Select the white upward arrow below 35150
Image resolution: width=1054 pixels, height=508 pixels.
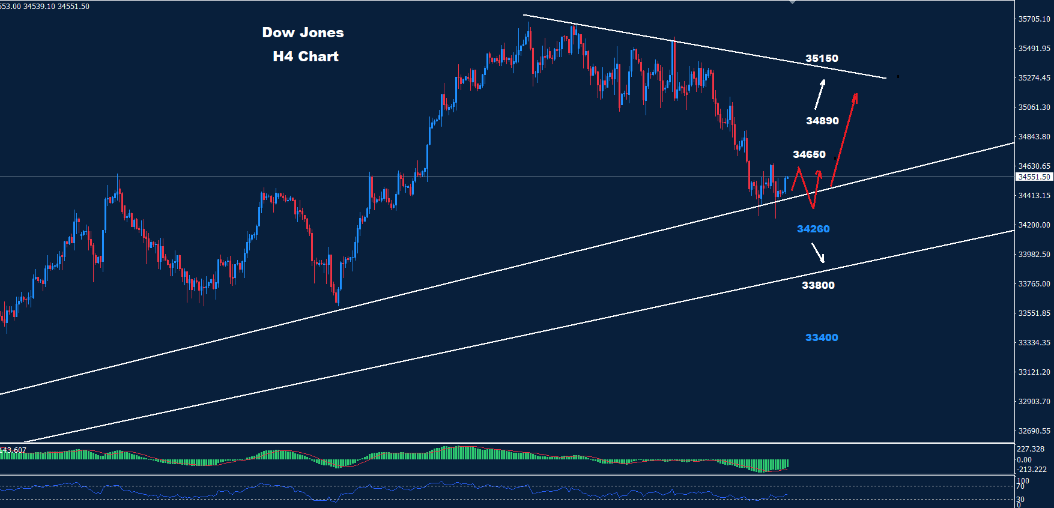coord(820,94)
